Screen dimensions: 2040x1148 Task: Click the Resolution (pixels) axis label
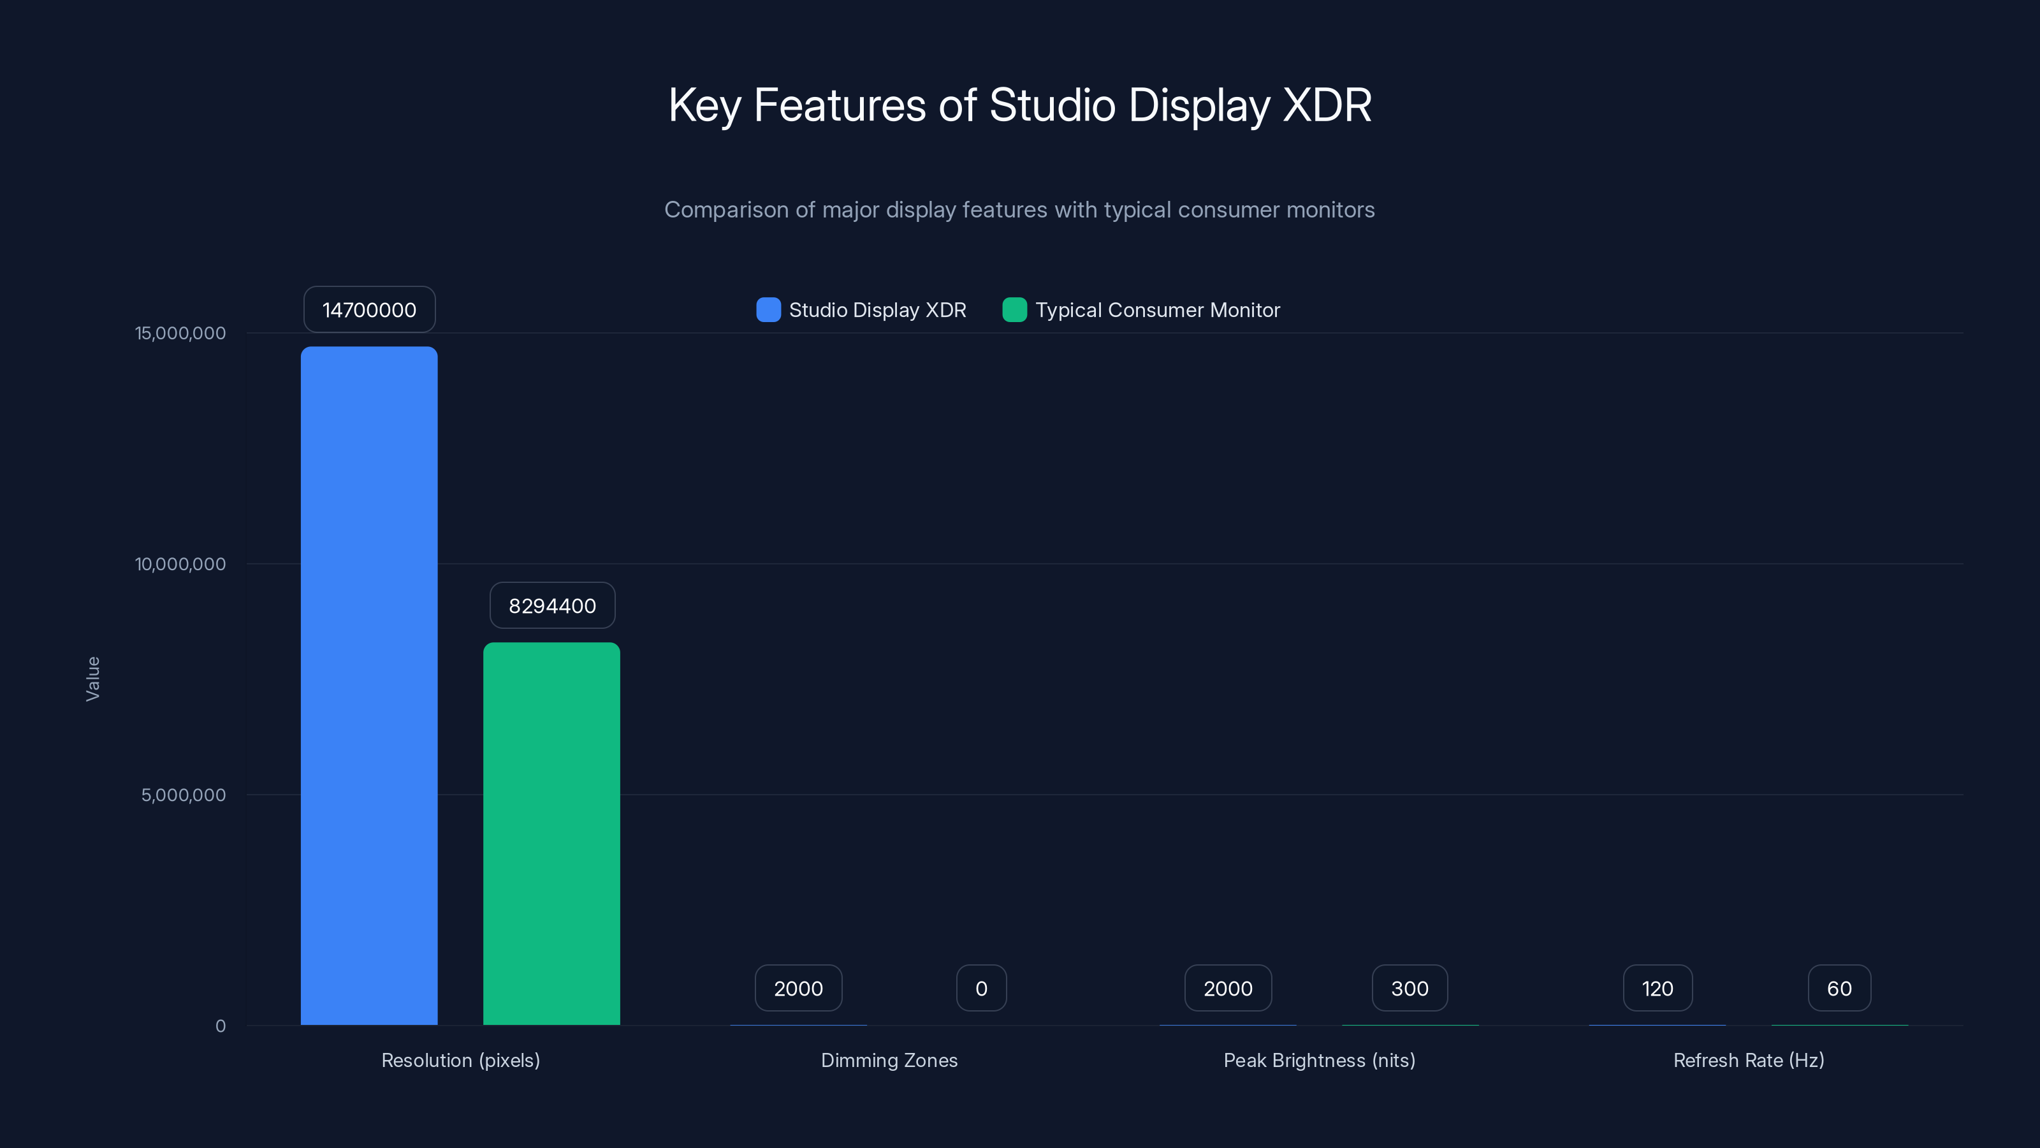point(461,1060)
